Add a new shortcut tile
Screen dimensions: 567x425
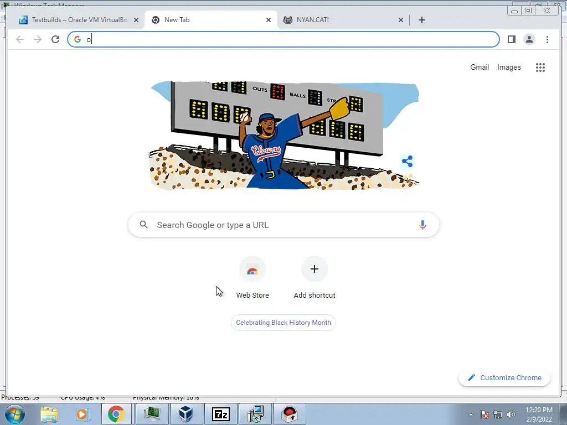click(x=315, y=278)
